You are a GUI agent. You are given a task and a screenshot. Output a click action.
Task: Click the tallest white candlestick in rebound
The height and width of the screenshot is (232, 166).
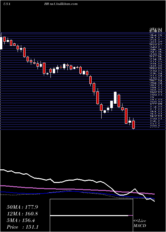115,98
